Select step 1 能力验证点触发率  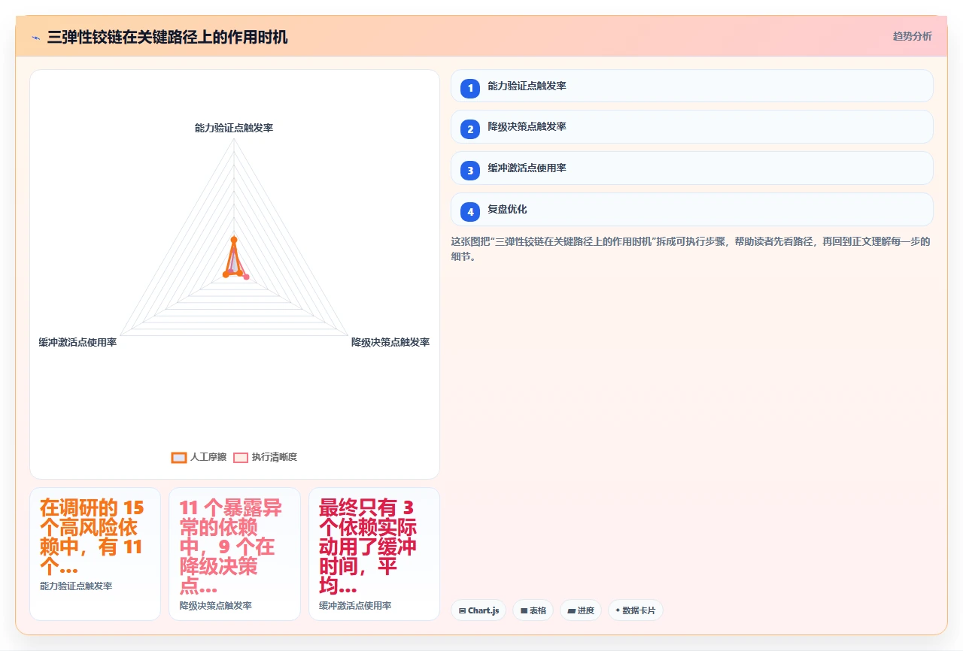691,86
